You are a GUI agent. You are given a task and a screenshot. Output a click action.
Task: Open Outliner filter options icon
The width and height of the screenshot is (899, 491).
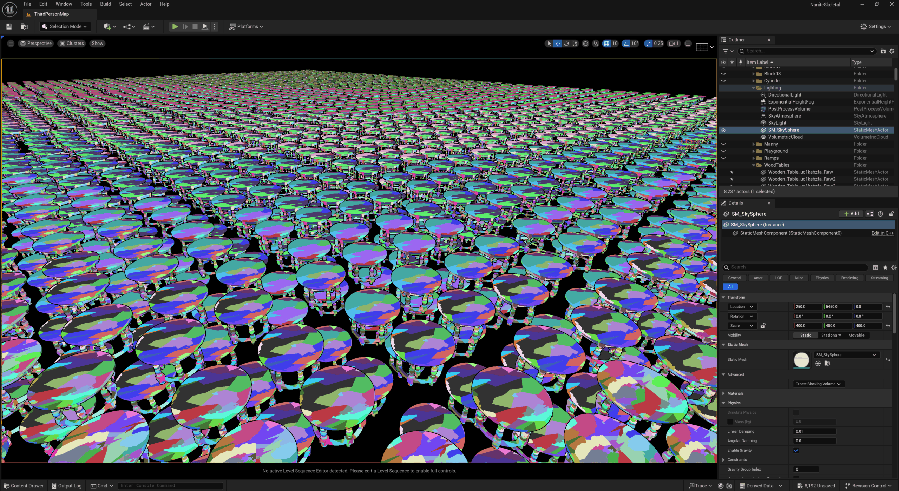click(728, 51)
